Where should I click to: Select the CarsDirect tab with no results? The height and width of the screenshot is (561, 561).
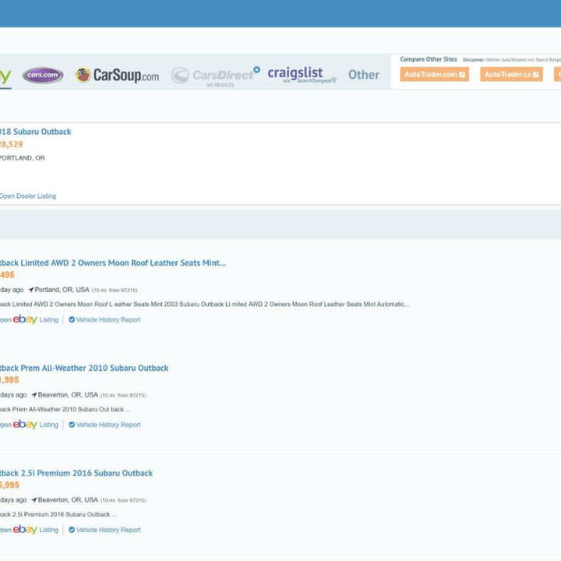coord(215,76)
